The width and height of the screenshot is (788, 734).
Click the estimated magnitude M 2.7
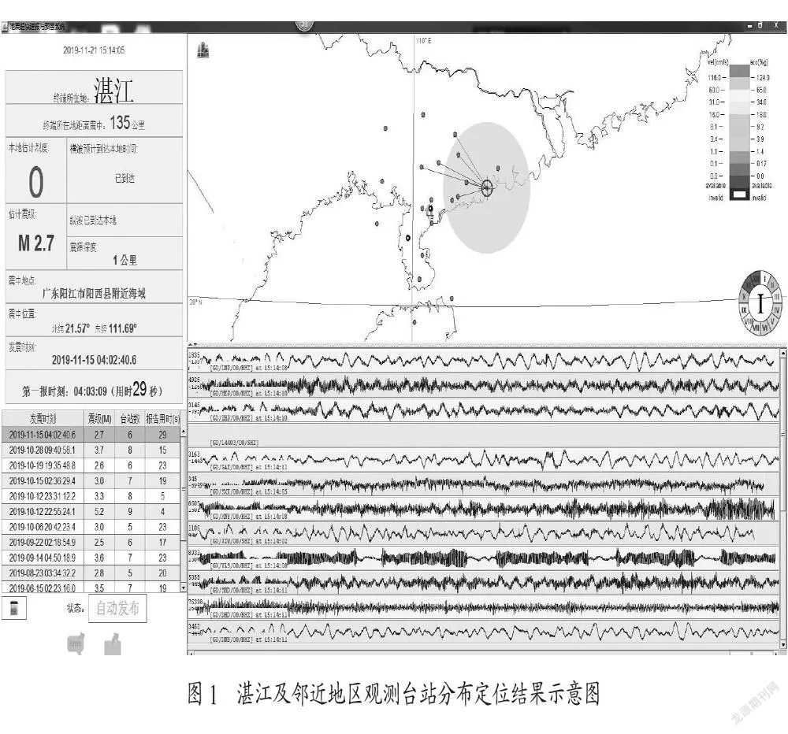coord(35,243)
